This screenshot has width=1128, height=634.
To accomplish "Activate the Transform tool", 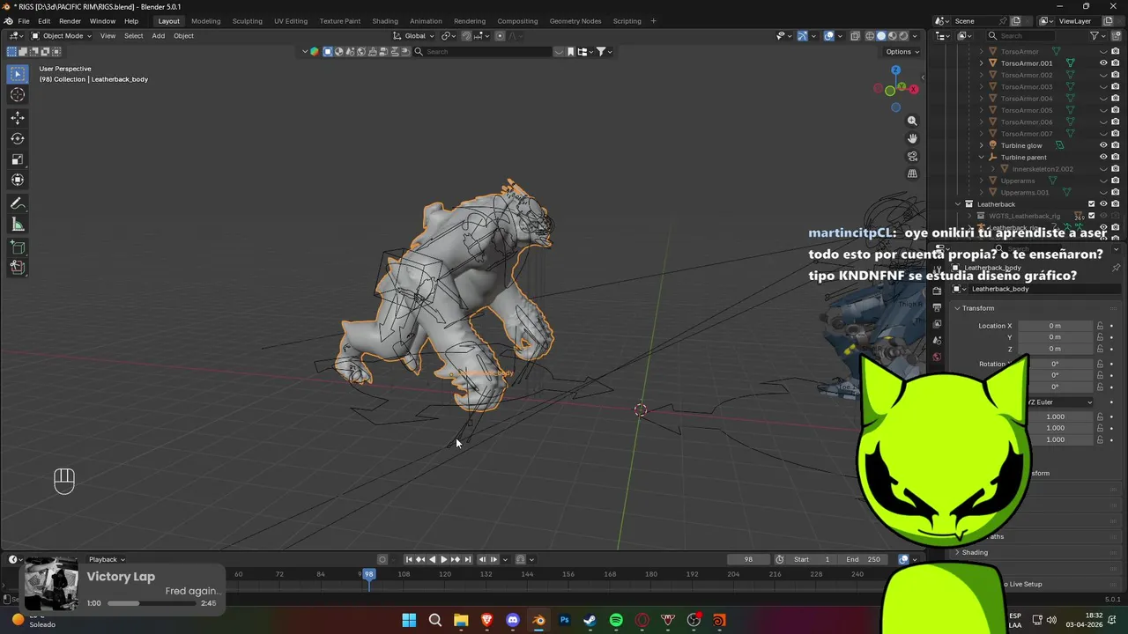I will 18,180.
